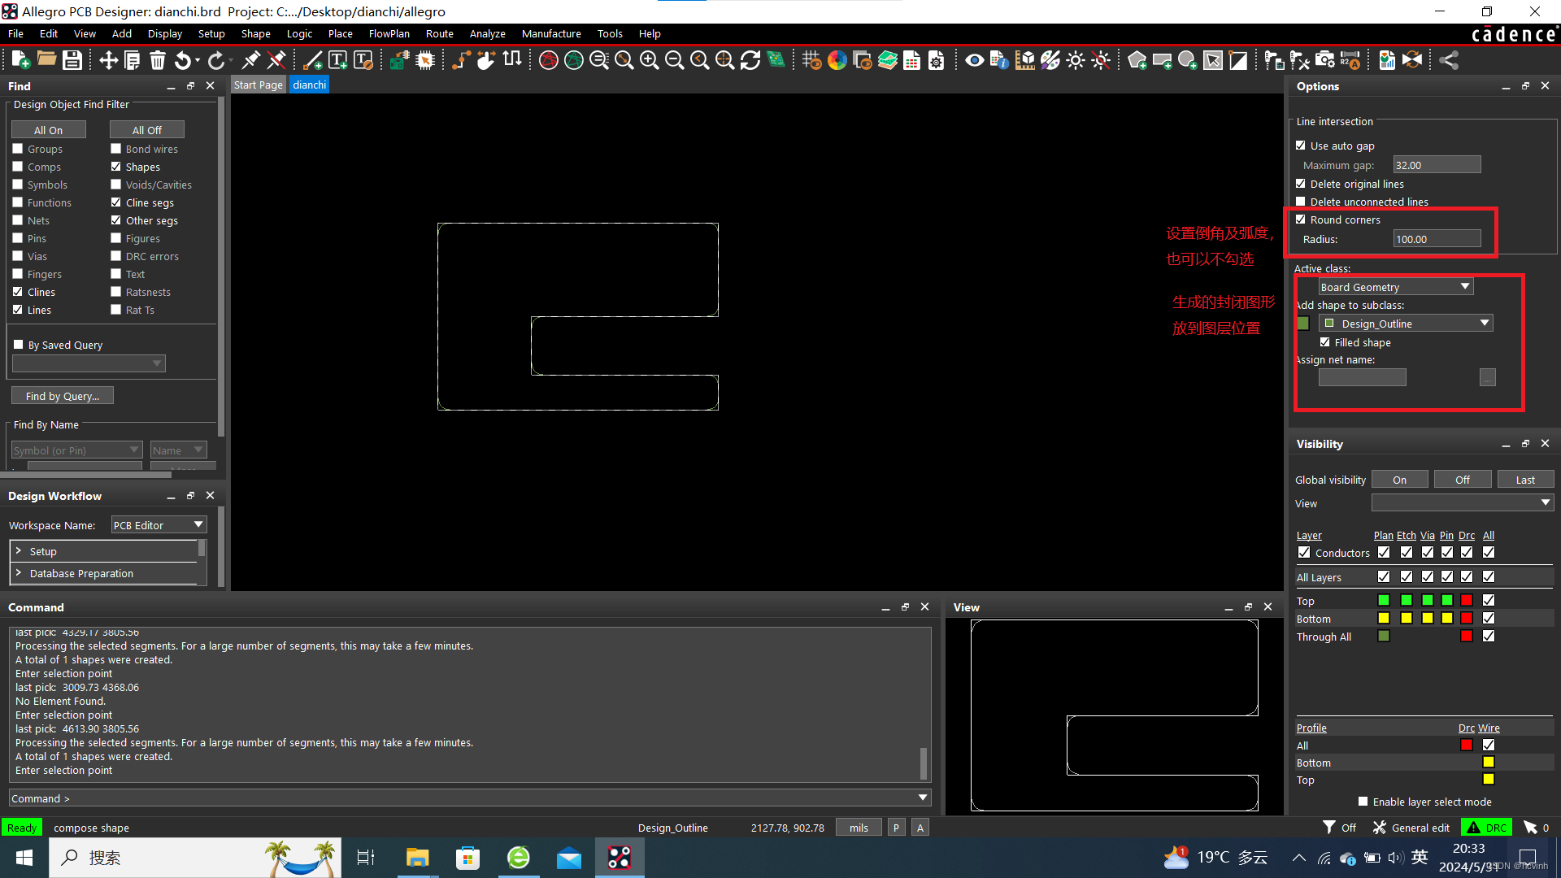Click the Design_Outline green color swatch
The height and width of the screenshot is (878, 1561).
pyautogui.click(x=1303, y=324)
